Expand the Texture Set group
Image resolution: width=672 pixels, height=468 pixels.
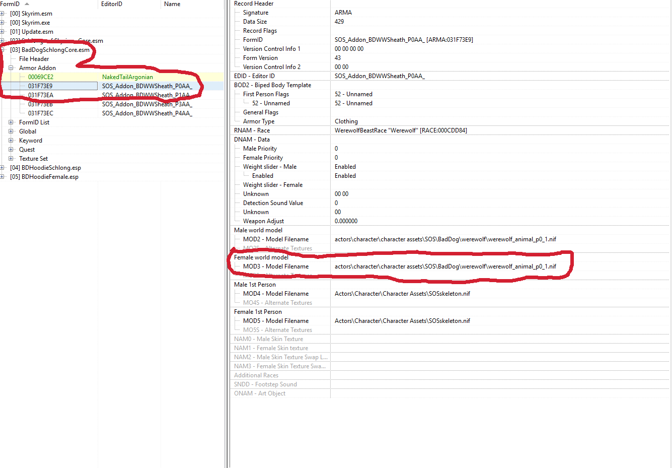pyautogui.click(x=11, y=159)
